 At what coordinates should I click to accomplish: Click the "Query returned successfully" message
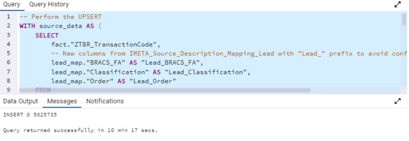[x=80, y=130]
